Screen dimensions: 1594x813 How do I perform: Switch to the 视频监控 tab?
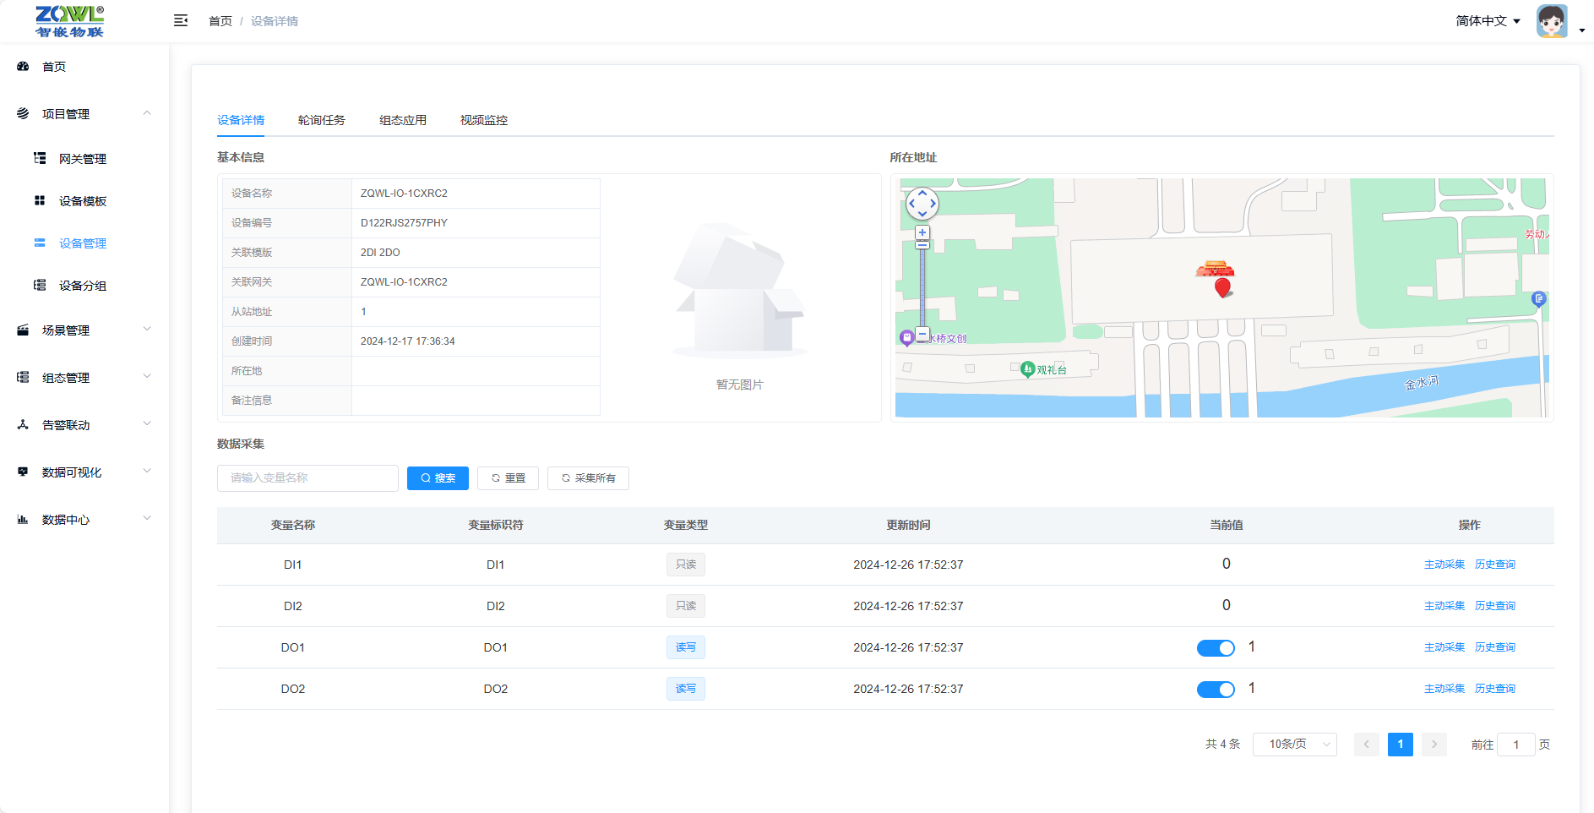pos(483,120)
